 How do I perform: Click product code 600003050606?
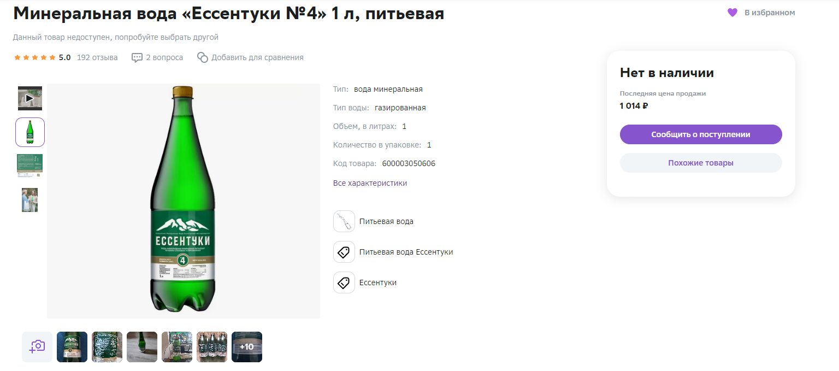409,163
